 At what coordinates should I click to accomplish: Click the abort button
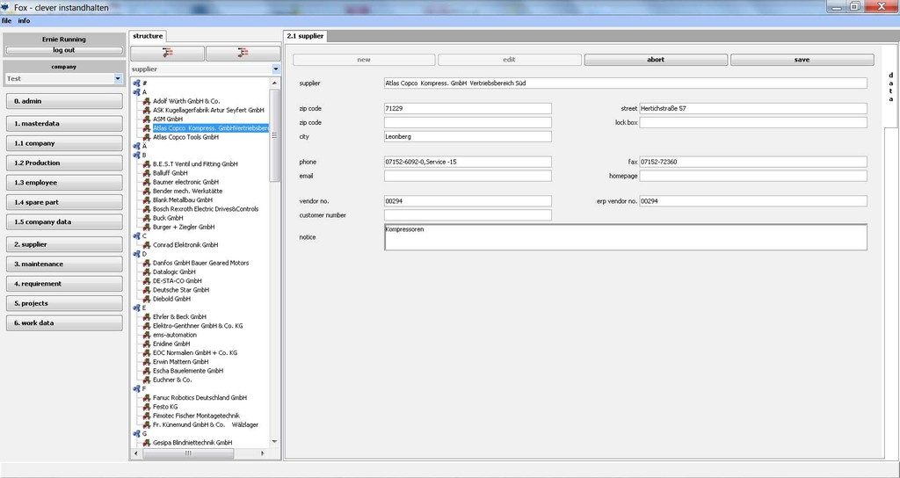(656, 60)
